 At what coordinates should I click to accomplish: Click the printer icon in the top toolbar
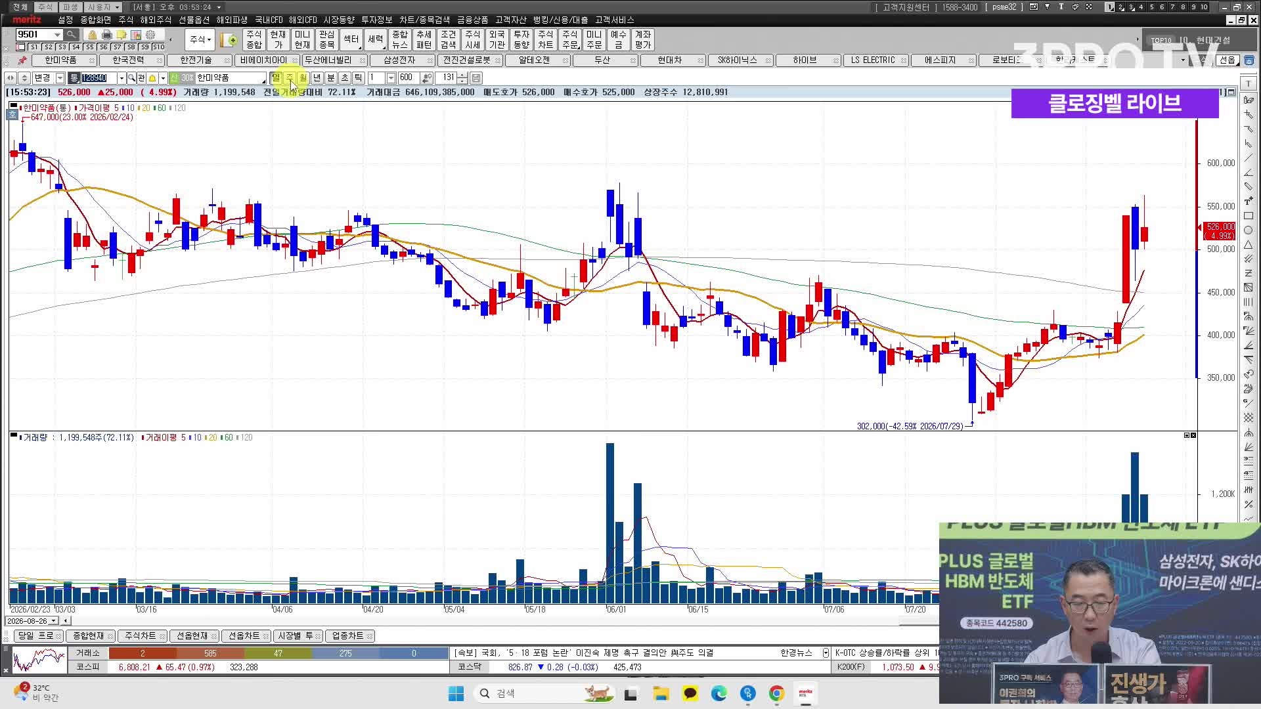click(107, 35)
